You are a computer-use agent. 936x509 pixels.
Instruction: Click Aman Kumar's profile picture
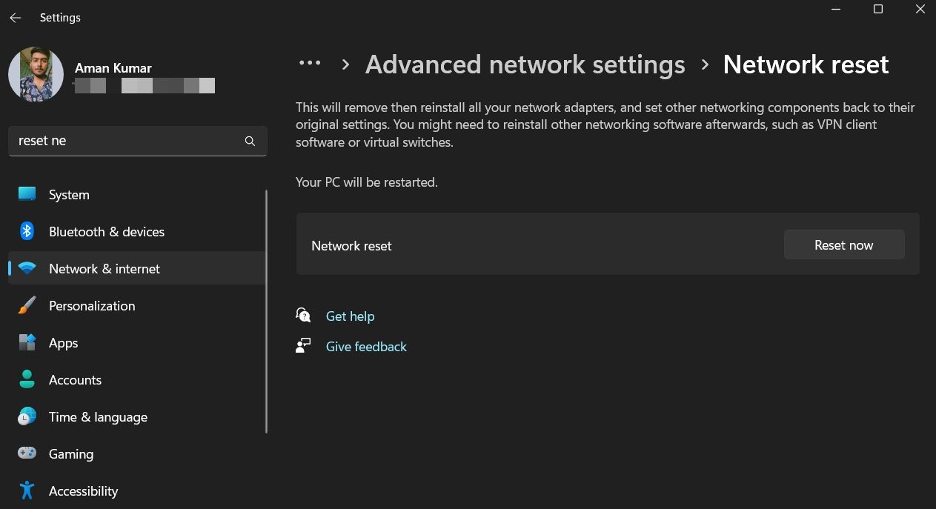tap(36, 74)
